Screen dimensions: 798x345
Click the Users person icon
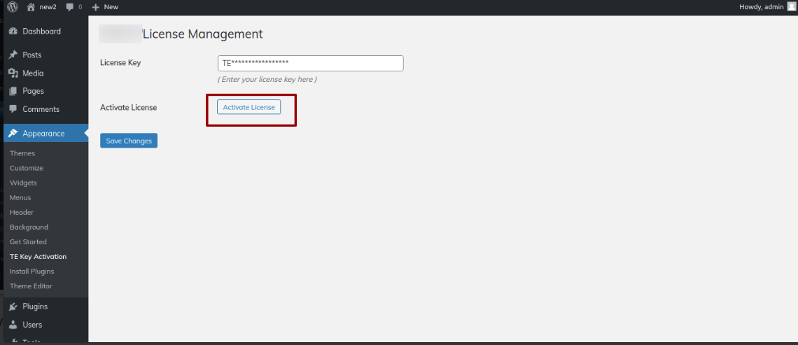point(13,325)
